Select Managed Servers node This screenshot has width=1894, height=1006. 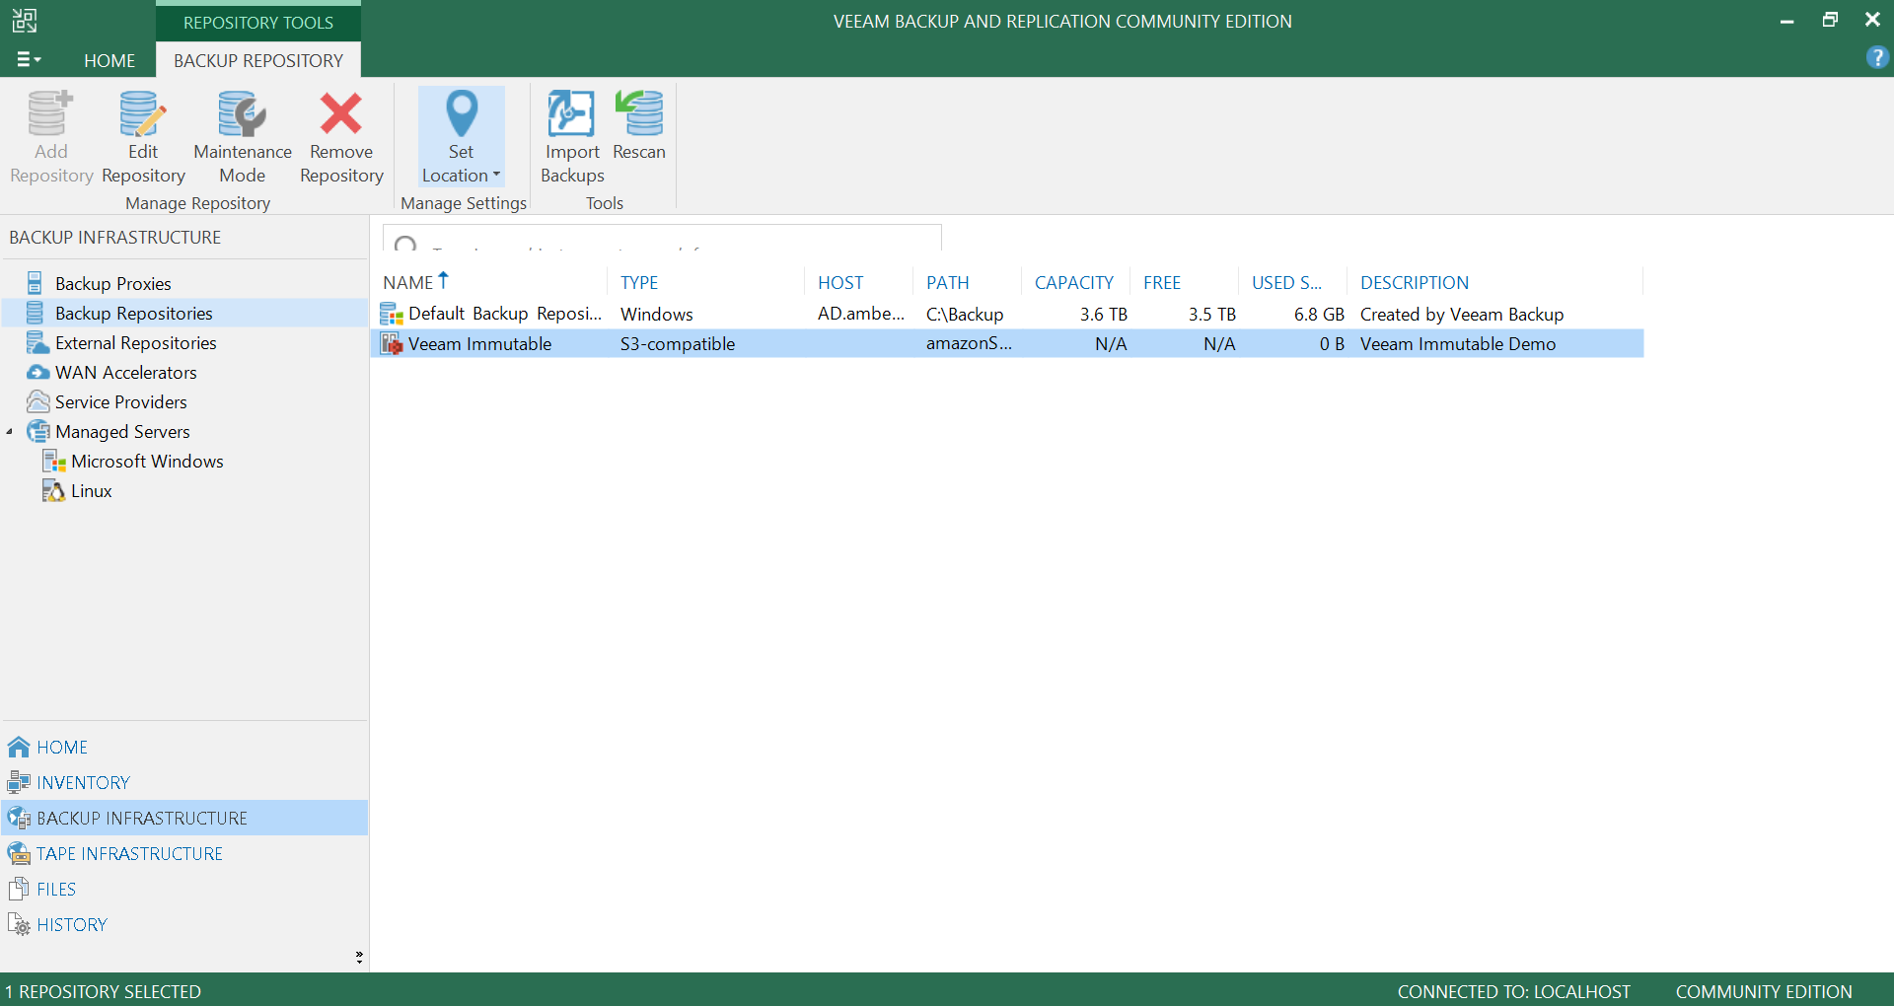(x=122, y=432)
